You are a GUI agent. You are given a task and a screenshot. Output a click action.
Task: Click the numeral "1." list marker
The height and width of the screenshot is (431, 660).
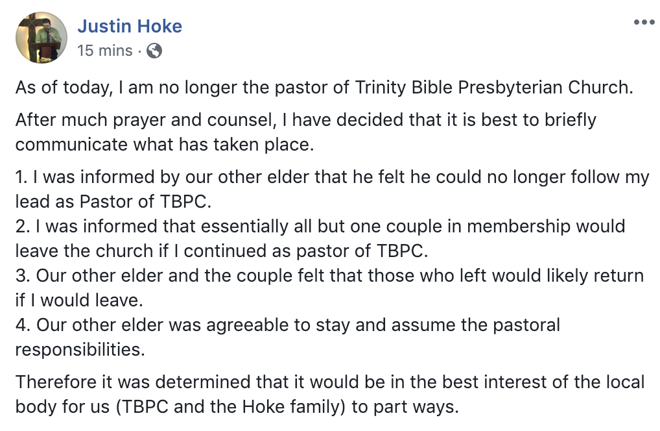pos(21,177)
